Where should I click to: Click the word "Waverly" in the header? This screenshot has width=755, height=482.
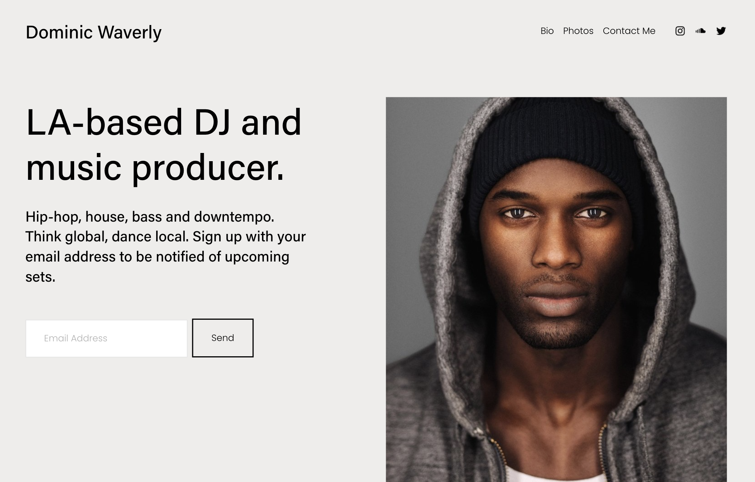pyautogui.click(x=130, y=32)
